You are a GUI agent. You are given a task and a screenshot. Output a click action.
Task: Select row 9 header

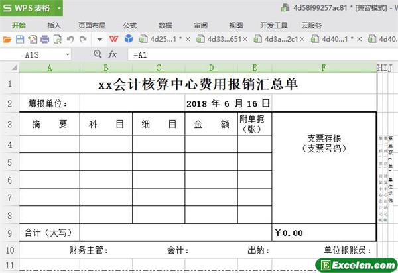(10, 233)
